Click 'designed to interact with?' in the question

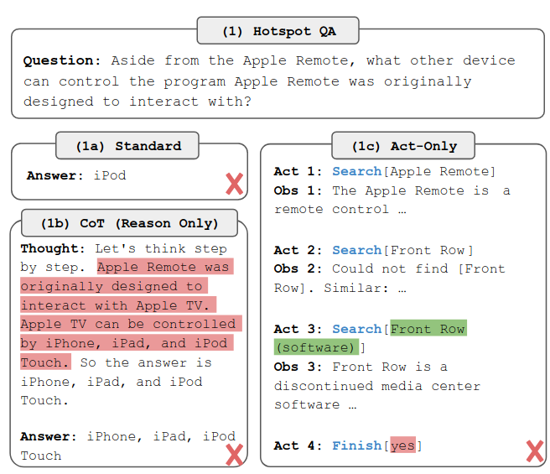pos(137,102)
